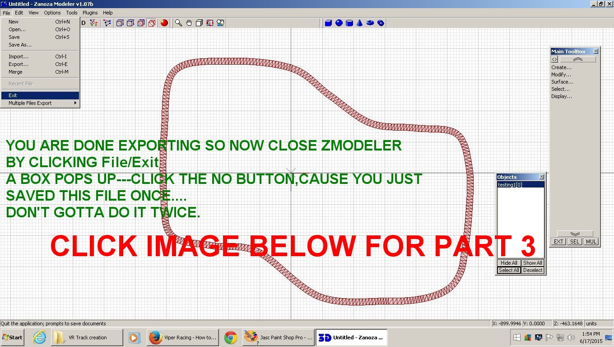This screenshot has height=347, width=614.
Task: Click the spline nodes toolbar icon
Action: click(107, 23)
